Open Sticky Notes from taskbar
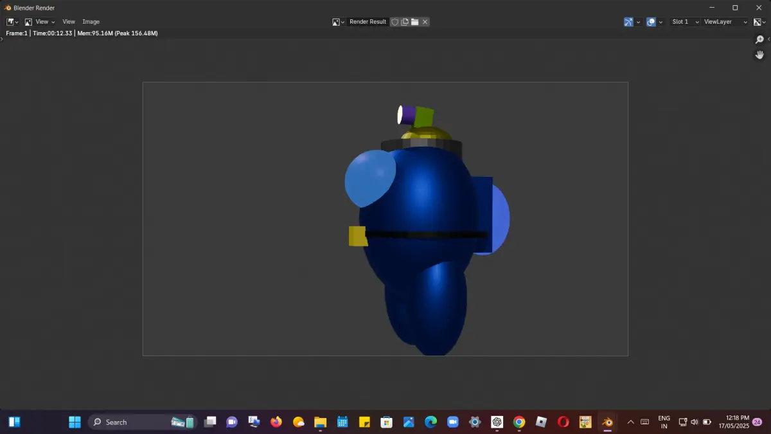Screen dimensions: 771x434 pos(364,422)
